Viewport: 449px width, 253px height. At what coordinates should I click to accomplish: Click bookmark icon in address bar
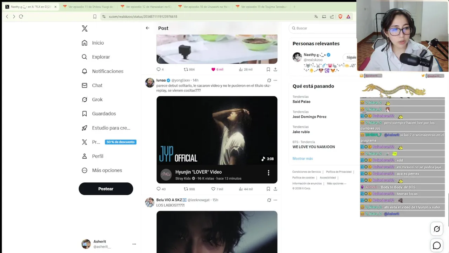pos(95,17)
